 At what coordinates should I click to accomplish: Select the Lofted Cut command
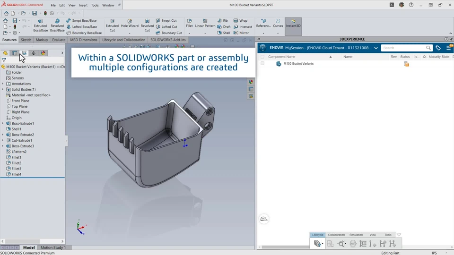point(166,26)
